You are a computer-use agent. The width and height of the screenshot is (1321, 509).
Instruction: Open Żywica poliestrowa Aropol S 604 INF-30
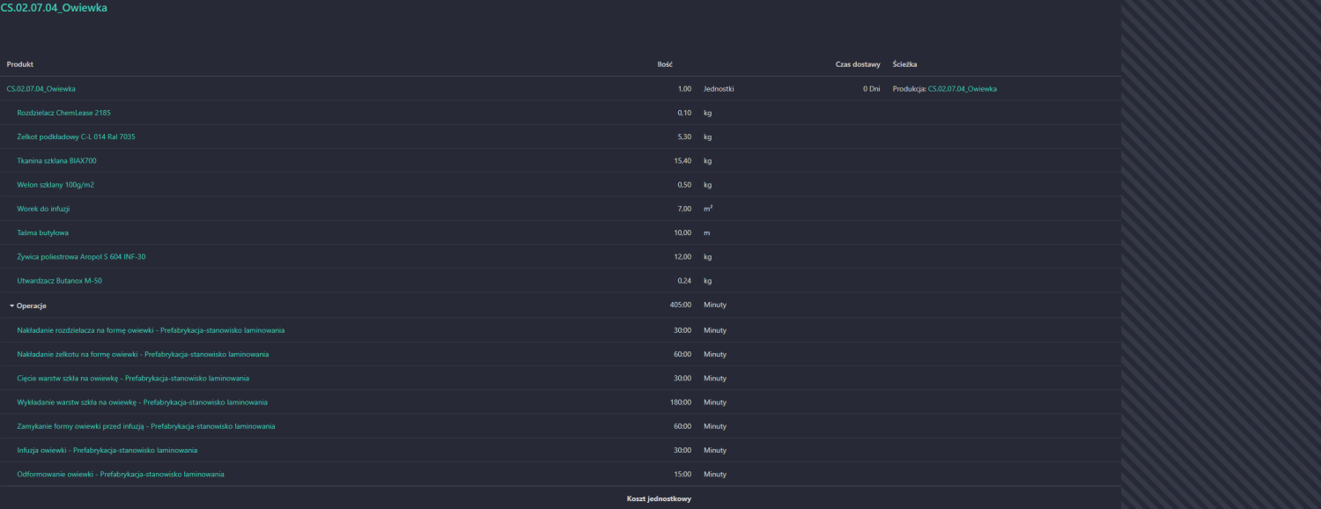[x=81, y=256]
